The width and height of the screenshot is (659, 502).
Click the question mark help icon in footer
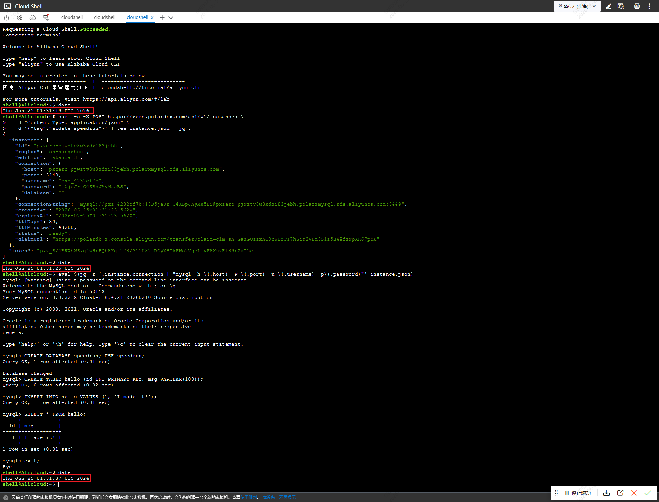tap(5, 498)
